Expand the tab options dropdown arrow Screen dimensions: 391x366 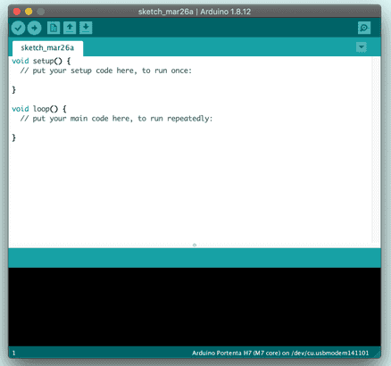coord(362,47)
